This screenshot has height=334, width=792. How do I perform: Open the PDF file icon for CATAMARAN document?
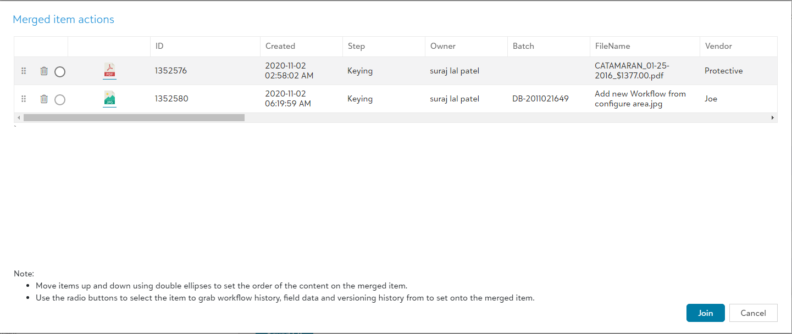tap(110, 71)
